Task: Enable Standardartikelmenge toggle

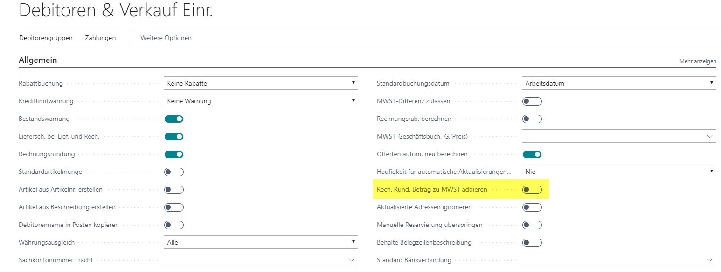Action: pos(174,172)
